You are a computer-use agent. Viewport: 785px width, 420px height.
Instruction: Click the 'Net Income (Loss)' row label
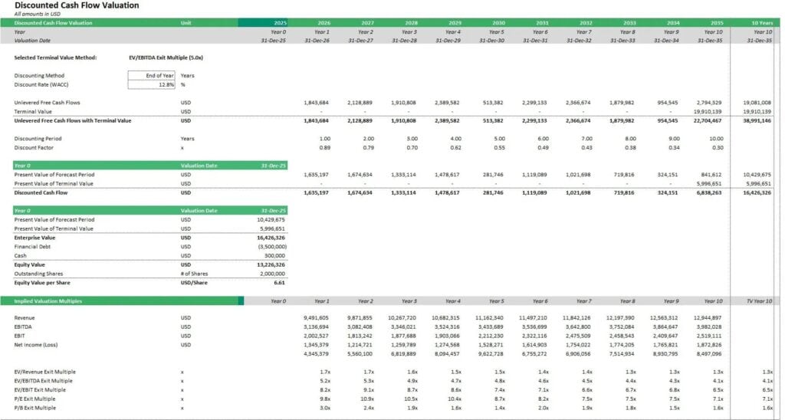pos(35,345)
